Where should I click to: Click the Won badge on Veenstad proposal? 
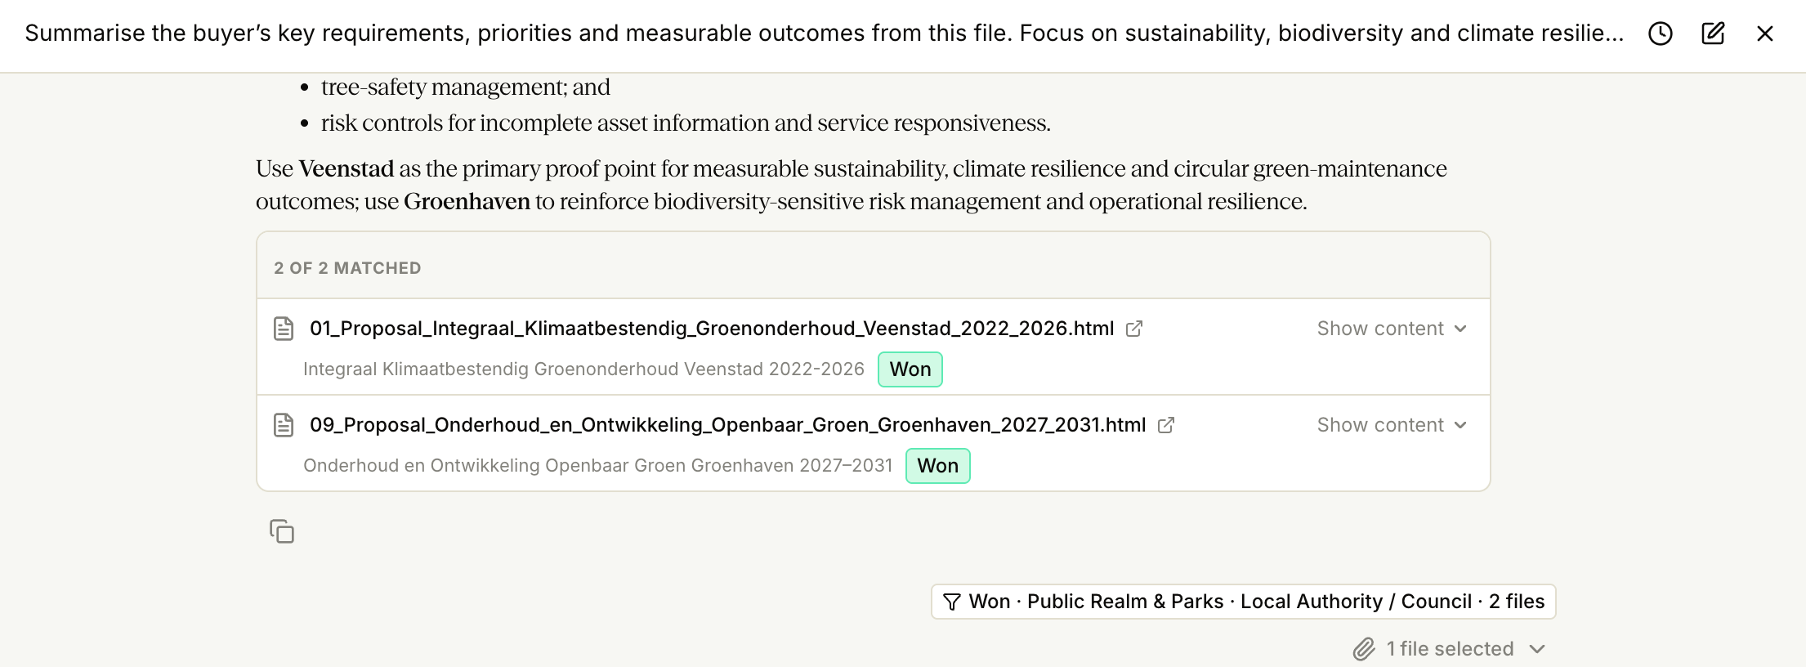click(x=910, y=369)
